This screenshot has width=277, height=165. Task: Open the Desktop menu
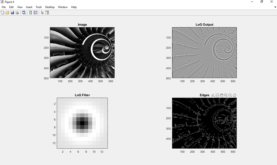(50, 7)
